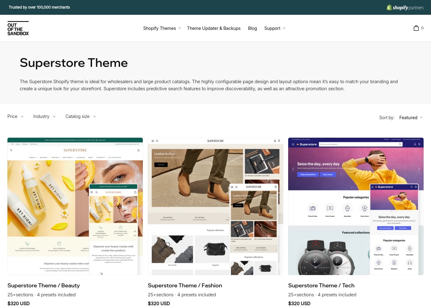This screenshot has width=431, height=308.
Task: Expand the Shopify Themes menu
Action: tap(162, 28)
